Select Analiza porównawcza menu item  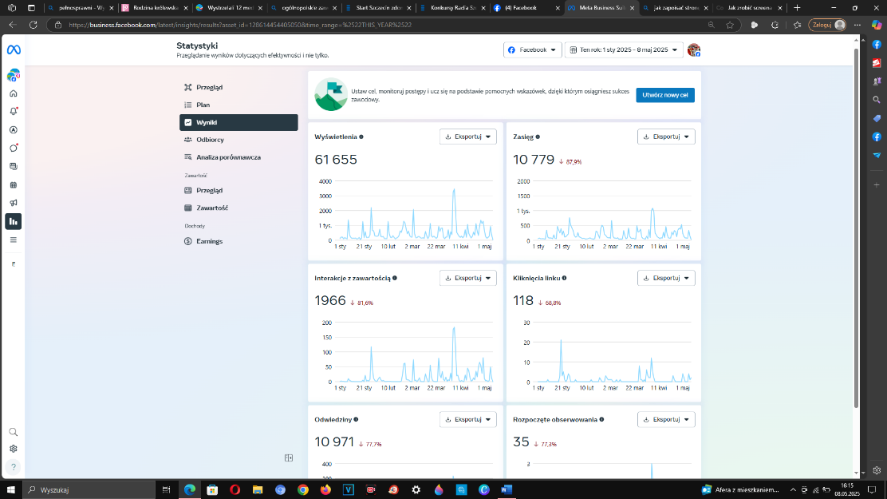coord(228,157)
